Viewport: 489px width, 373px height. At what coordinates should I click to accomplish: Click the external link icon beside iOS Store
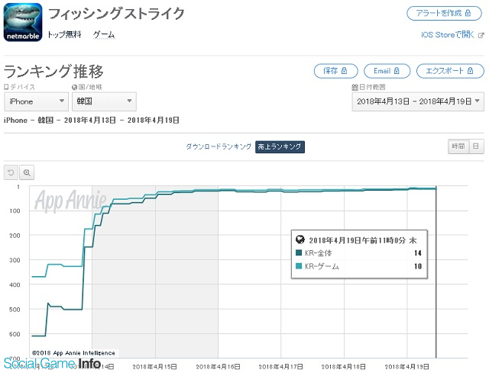(480, 35)
